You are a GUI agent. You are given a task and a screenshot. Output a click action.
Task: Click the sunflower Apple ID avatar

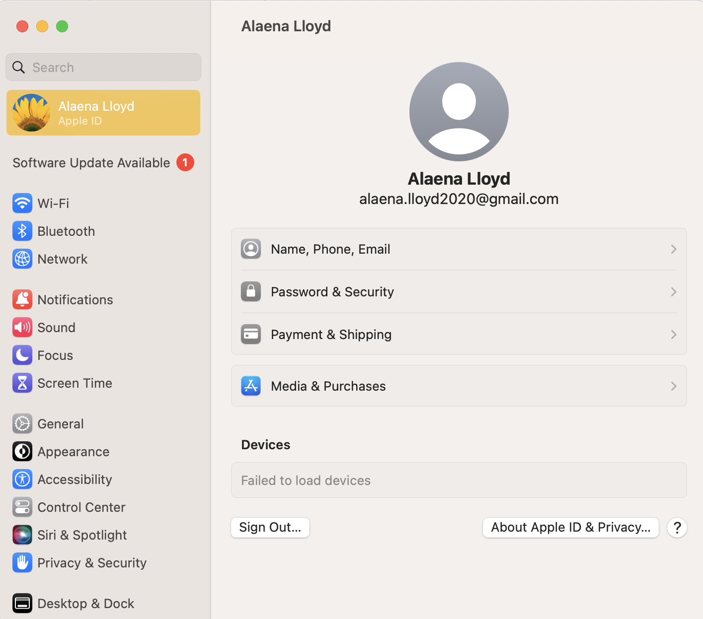(x=31, y=113)
